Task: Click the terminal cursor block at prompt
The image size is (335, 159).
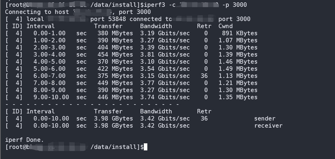Action: pos(145,147)
